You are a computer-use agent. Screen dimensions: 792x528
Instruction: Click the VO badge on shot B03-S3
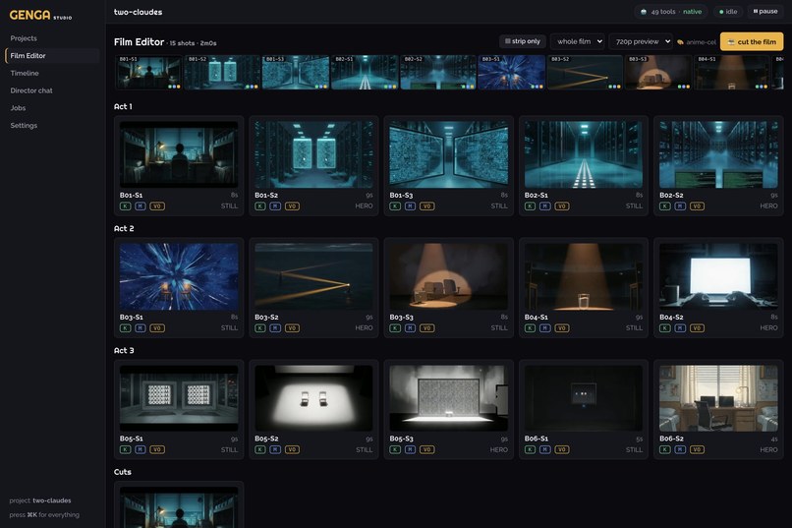point(426,328)
